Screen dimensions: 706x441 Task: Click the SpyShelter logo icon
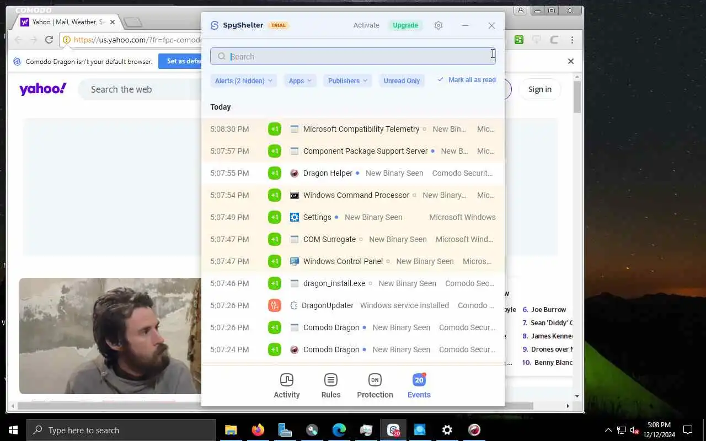tap(215, 25)
